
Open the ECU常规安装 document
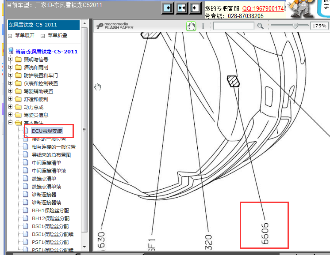click(47, 131)
